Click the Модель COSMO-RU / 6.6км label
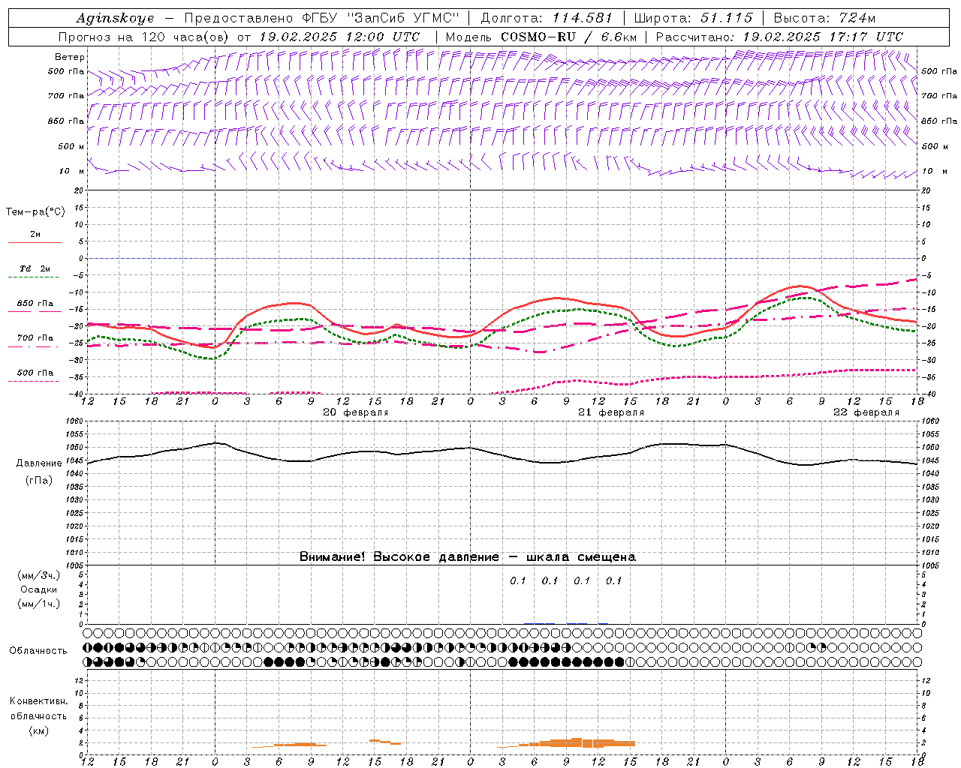The image size is (961, 768). tap(541, 37)
